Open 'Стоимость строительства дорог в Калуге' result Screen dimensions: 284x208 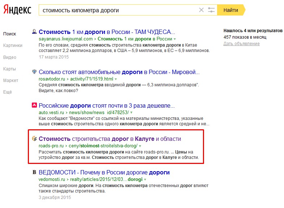click(110, 139)
